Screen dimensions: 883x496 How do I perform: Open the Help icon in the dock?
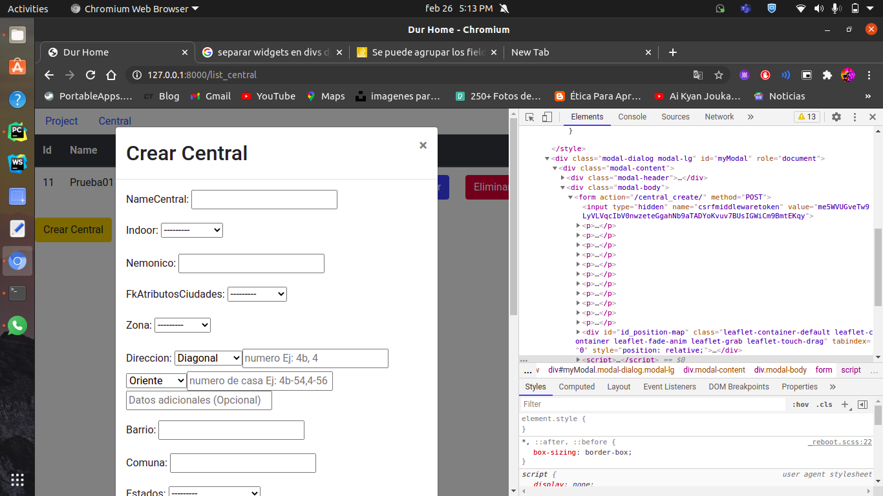pyautogui.click(x=17, y=99)
